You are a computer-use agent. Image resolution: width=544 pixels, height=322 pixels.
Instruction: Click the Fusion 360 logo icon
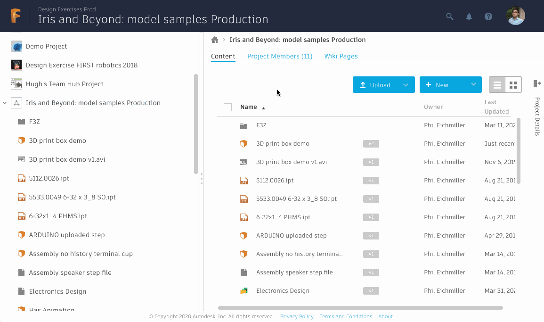pos(16,16)
